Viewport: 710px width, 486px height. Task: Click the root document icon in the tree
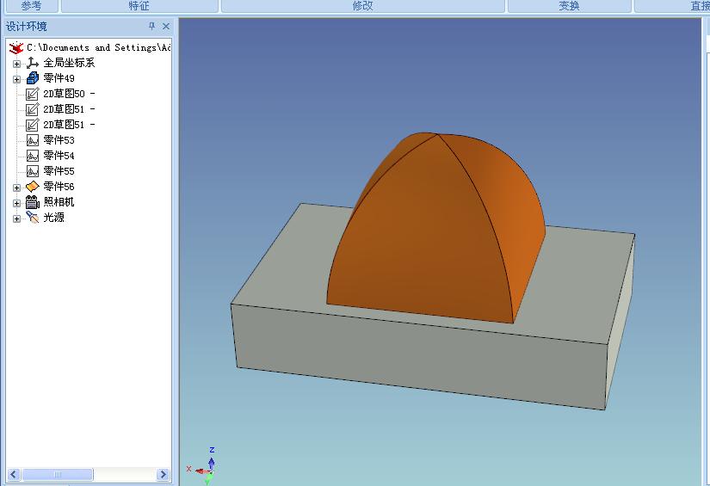[16, 48]
